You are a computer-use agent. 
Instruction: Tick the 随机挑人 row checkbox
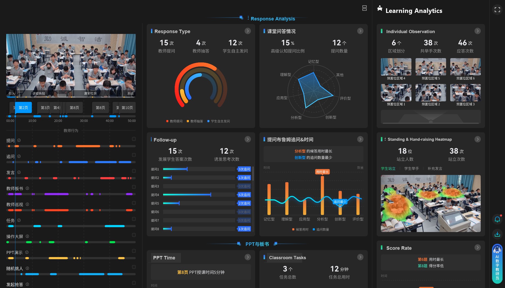pos(134,267)
